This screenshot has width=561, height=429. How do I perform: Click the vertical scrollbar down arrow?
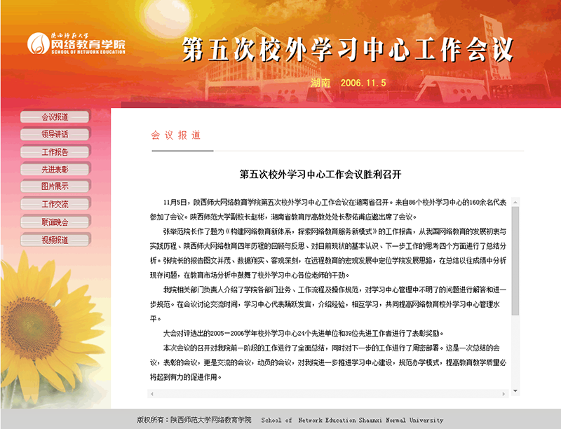[515, 391]
